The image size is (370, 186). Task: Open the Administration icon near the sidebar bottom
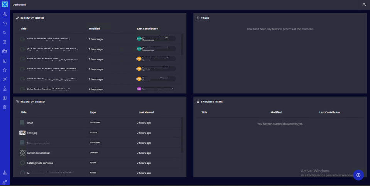pyautogui.click(x=5, y=172)
